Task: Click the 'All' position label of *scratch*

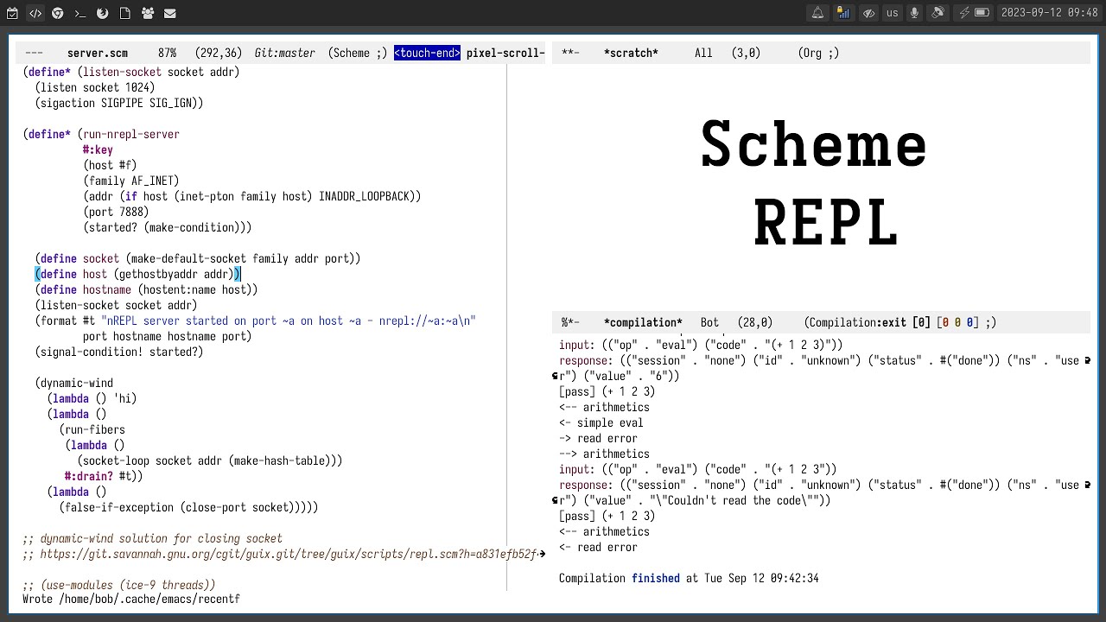Action: pos(703,54)
